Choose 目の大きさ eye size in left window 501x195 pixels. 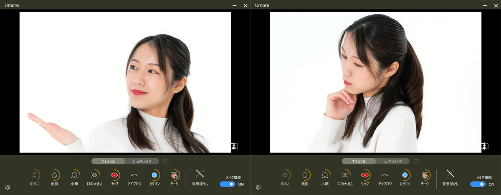[x=94, y=175]
